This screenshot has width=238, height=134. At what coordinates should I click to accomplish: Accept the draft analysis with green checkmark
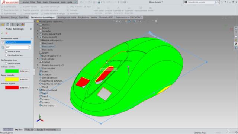(x=2, y=33)
